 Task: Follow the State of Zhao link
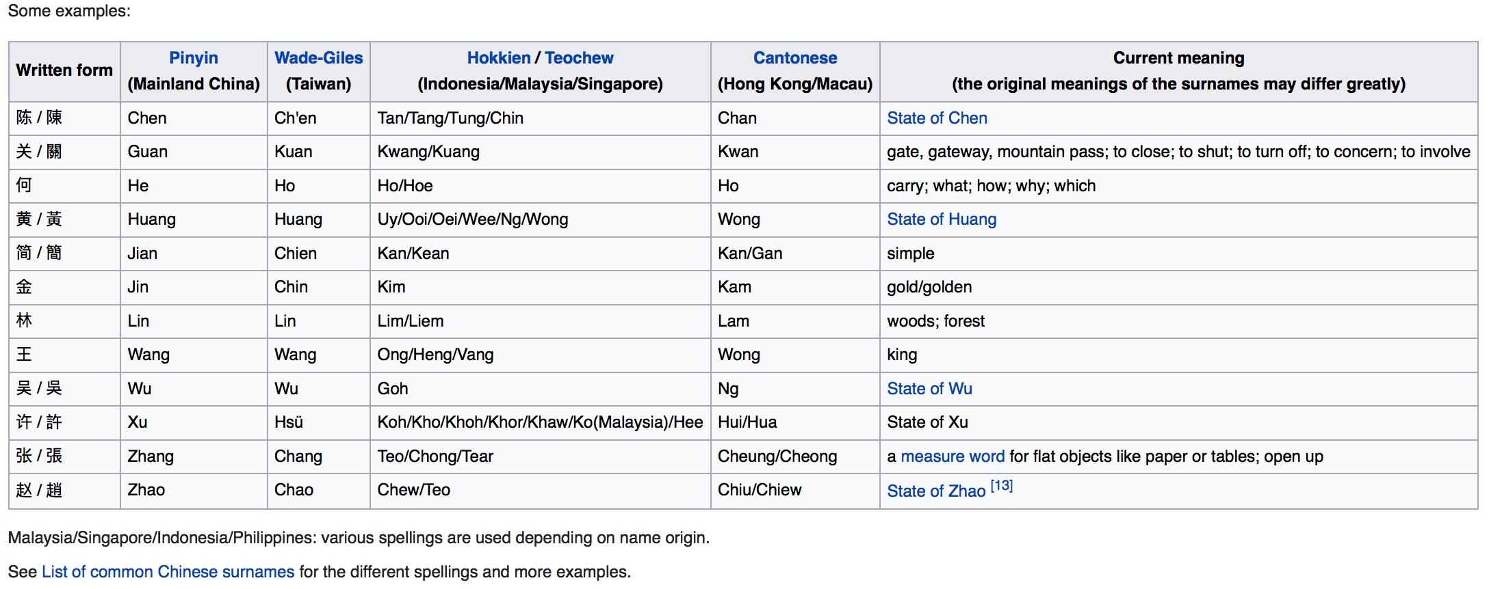(935, 491)
